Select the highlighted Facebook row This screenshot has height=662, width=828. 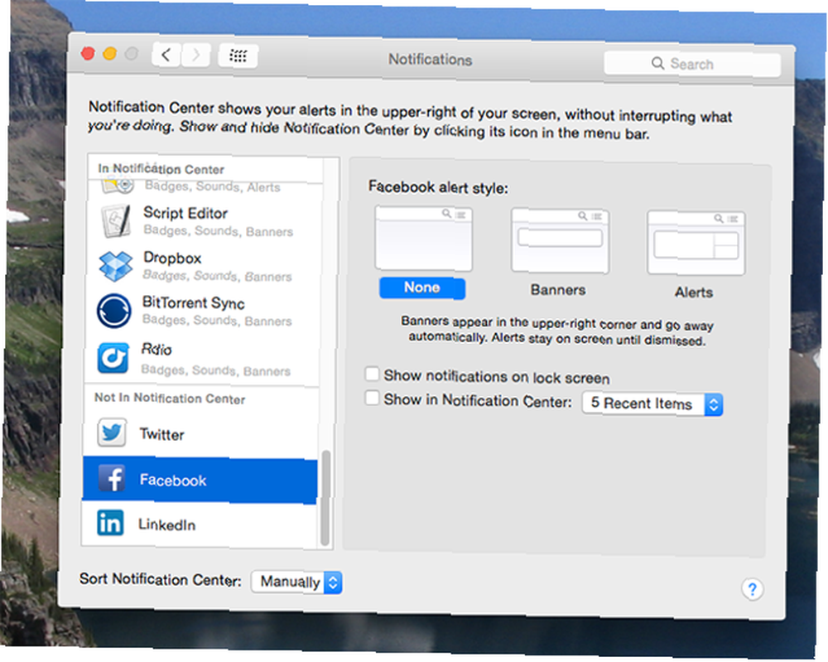(200, 479)
